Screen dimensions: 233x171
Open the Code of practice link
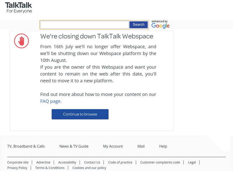coord(120,162)
